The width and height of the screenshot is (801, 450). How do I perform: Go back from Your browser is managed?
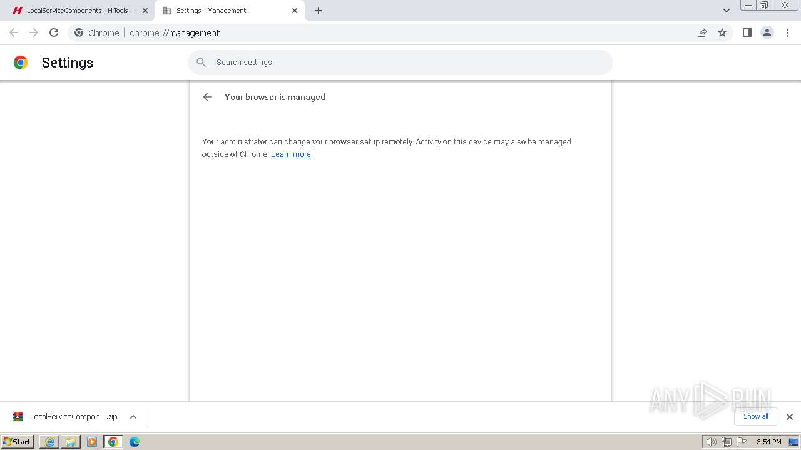tap(207, 97)
